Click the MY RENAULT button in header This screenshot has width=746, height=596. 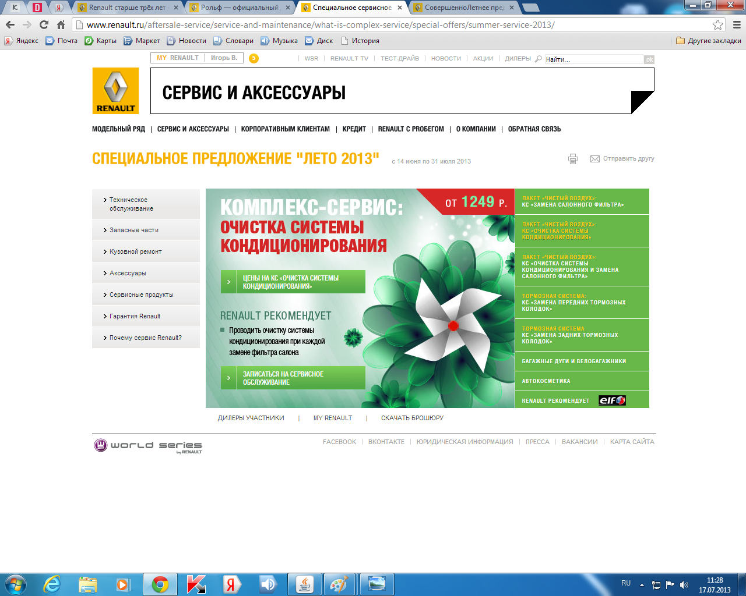pyautogui.click(x=178, y=58)
